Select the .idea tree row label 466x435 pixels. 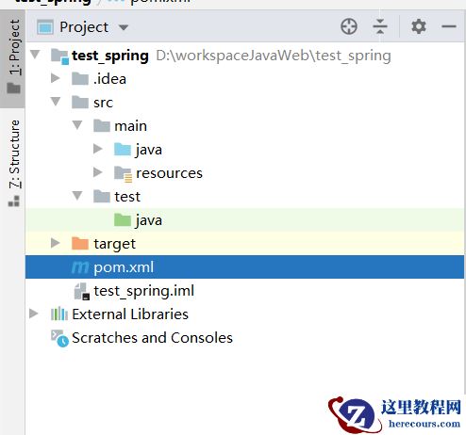click(x=109, y=78)
